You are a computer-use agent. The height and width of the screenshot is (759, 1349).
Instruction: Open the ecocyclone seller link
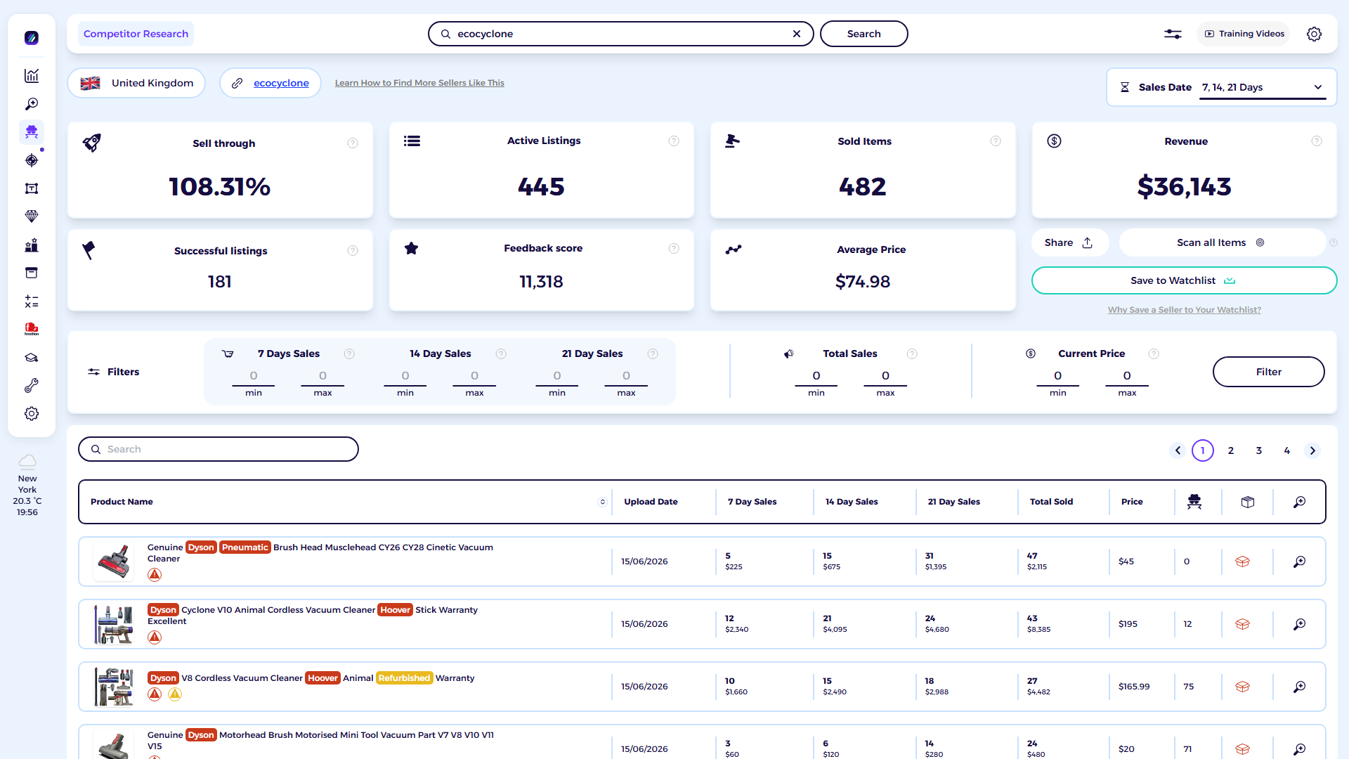281,83
